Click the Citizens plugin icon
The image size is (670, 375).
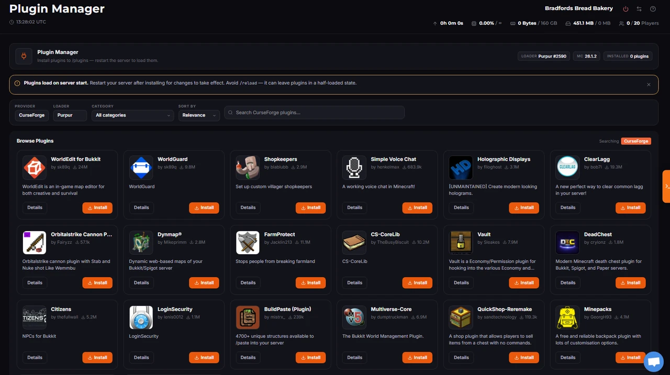click(x=35, y=317)
